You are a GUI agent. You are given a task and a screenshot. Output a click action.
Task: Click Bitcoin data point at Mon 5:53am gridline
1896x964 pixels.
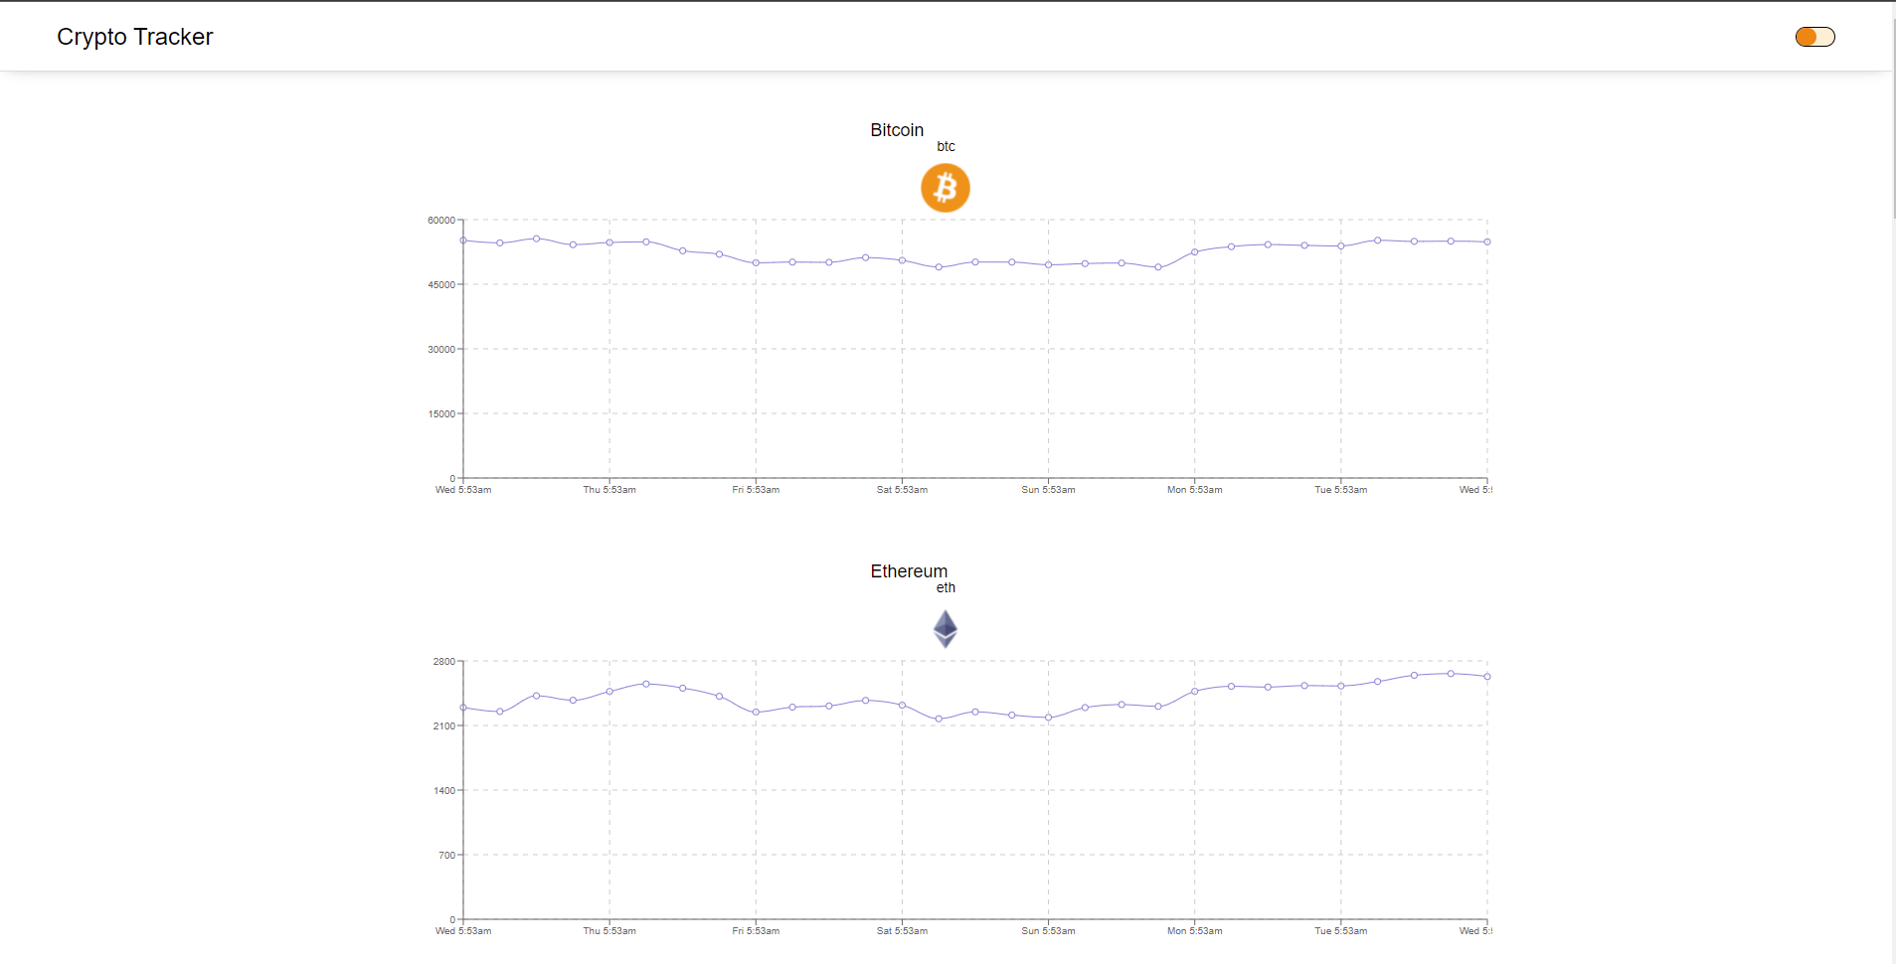(x=1195, y=252)
